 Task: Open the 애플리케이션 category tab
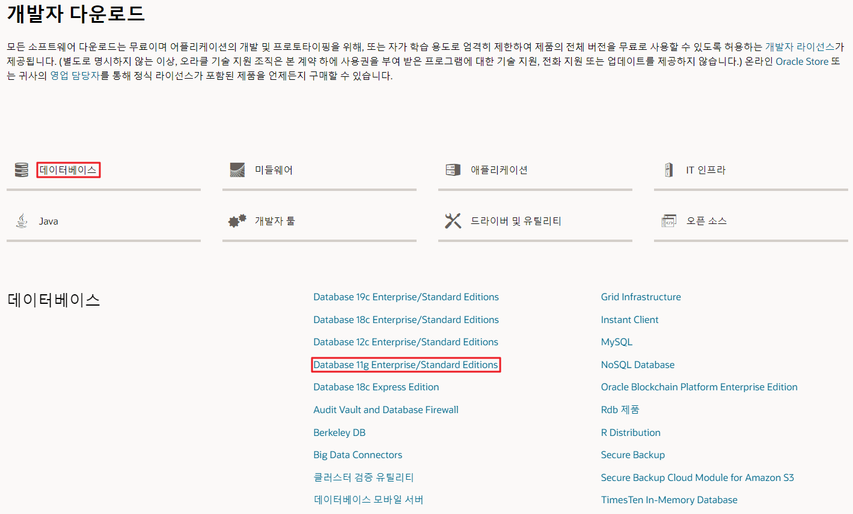coord(499,170)
